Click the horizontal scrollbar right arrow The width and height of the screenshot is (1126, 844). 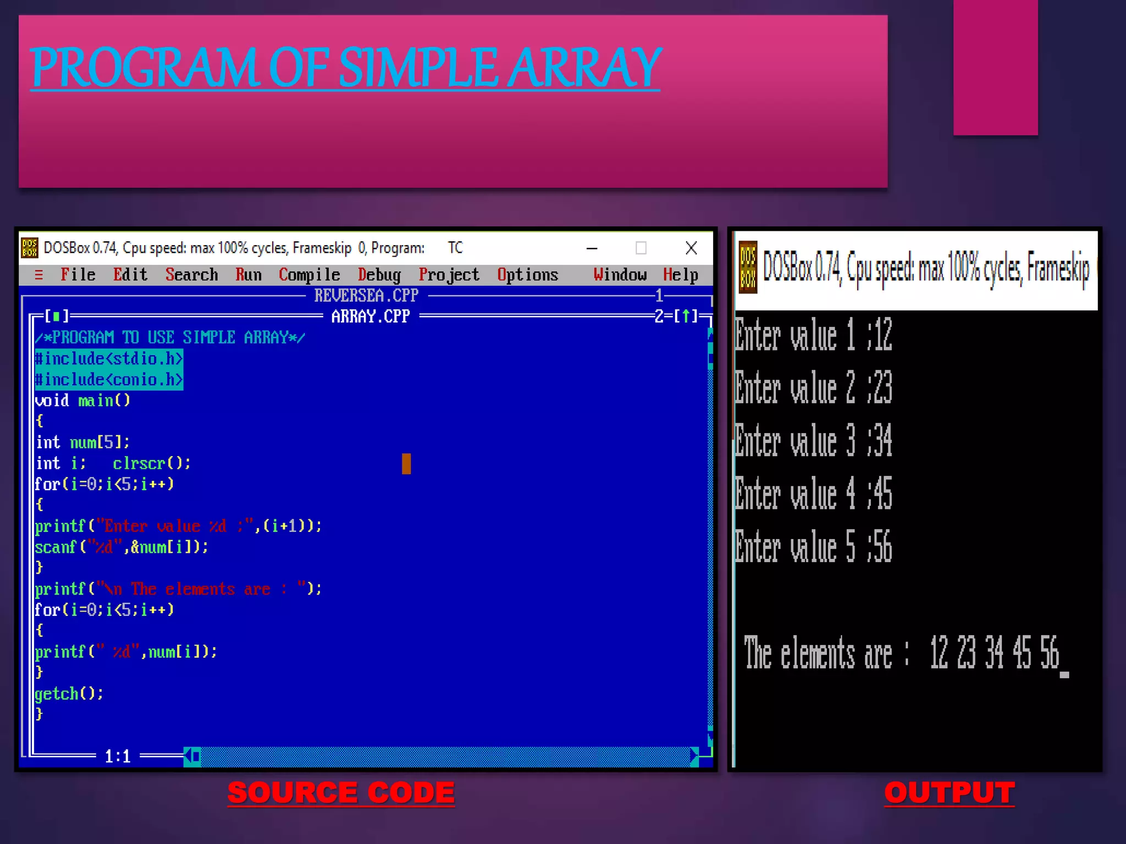(x=694, y=757)
